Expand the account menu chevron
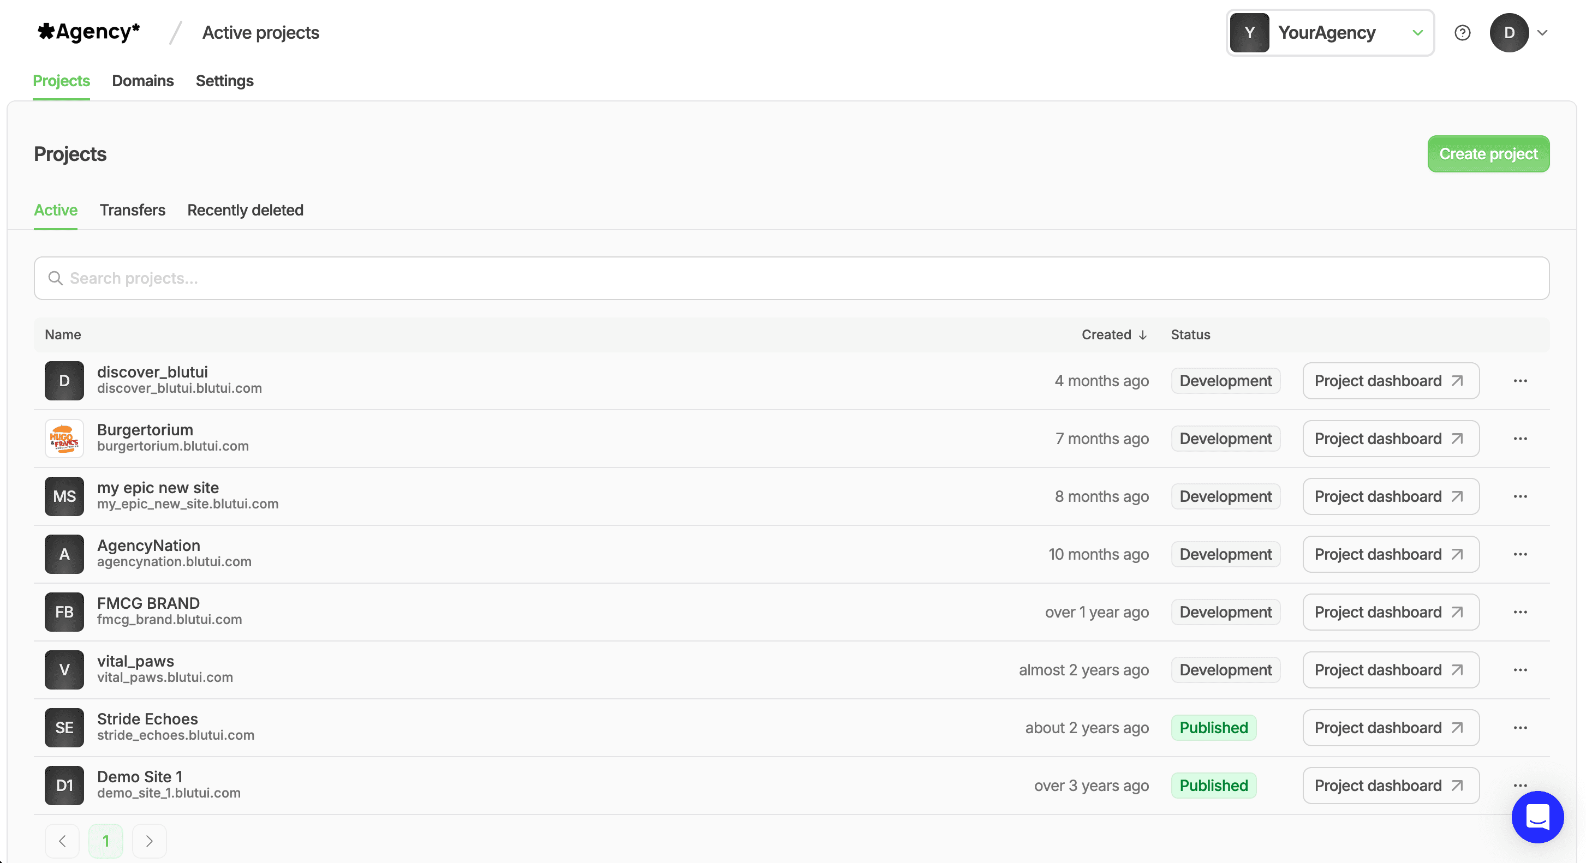Image resolution: width=1586 pixels, height=863 pixels. (1543, 33)
